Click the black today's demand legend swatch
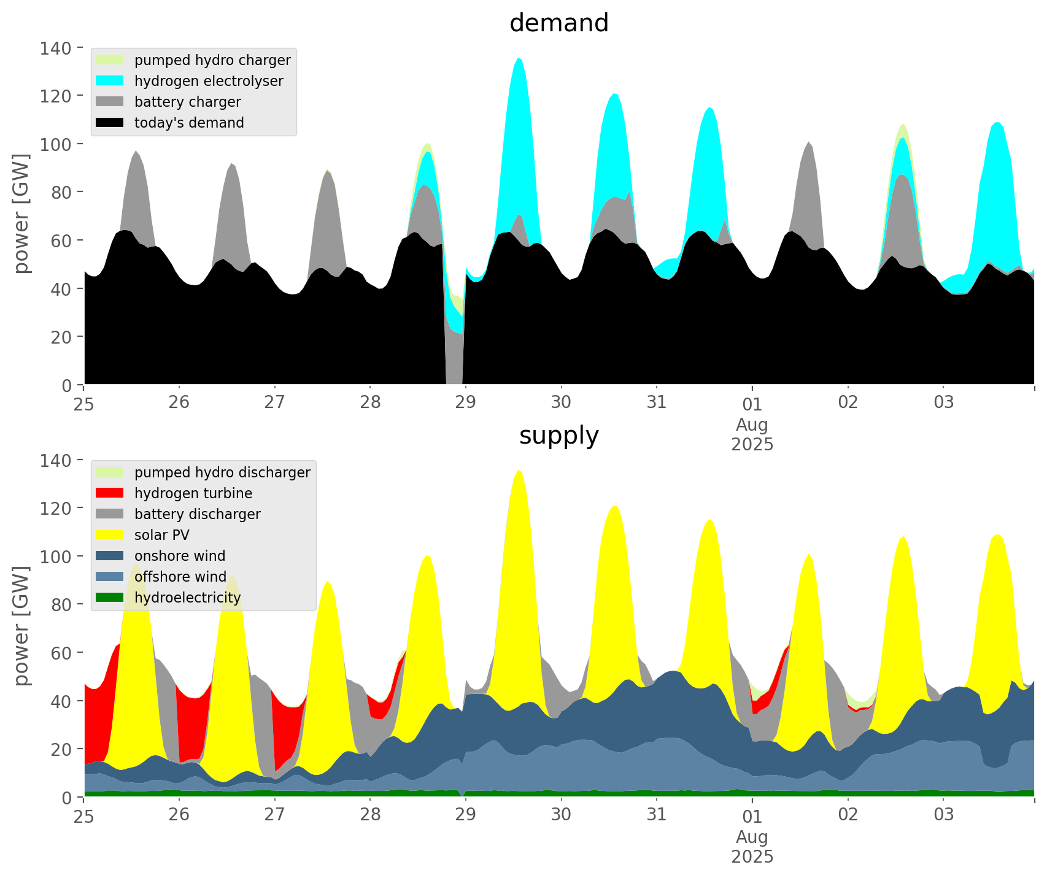The height and width of the screenshot is (878, 1047). 110,123
